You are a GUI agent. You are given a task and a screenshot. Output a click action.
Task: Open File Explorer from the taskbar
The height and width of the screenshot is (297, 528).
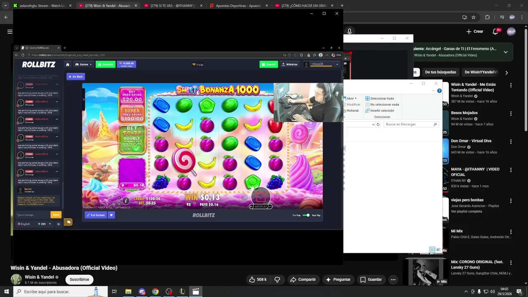point(128,292)
